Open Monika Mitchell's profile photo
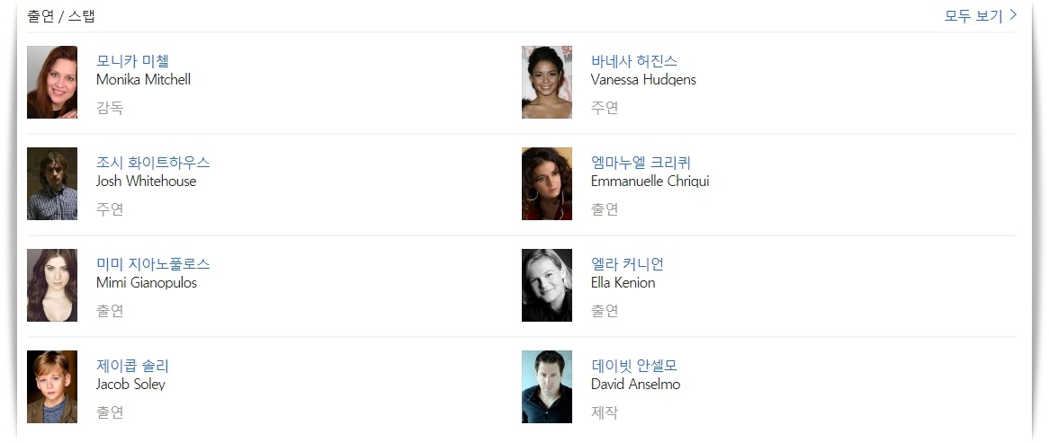 52,83
